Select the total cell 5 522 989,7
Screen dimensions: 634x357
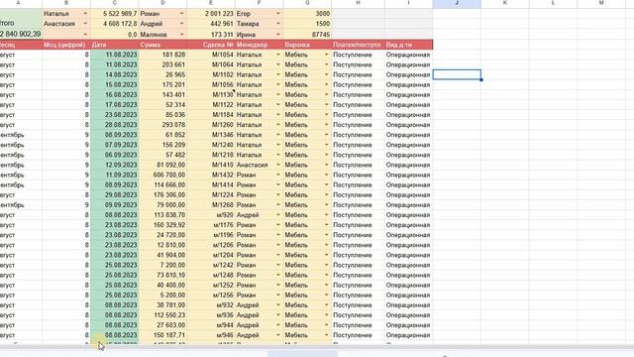pyautogui.click(x=115, y=14)
